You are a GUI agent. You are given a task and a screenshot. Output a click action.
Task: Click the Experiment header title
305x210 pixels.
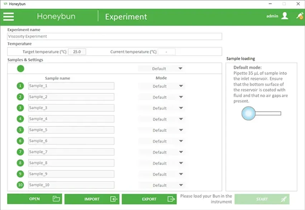point(126,17)
